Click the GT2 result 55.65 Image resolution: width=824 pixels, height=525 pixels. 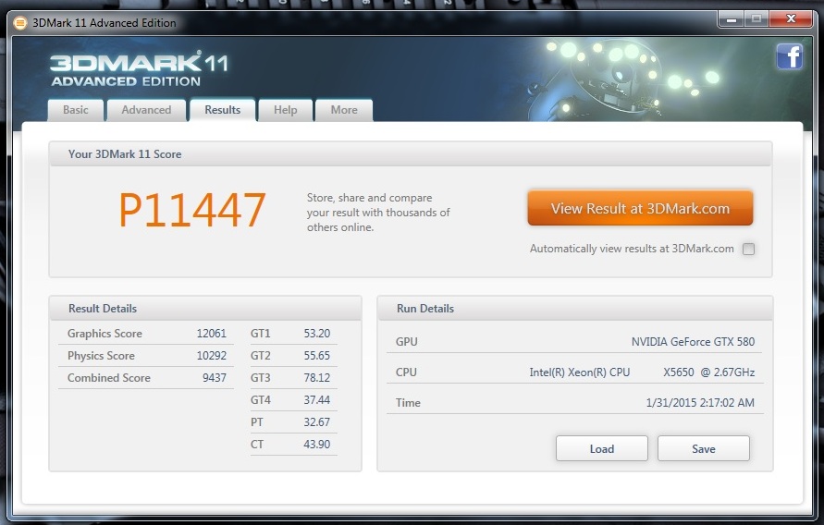(x=317, y=356)
